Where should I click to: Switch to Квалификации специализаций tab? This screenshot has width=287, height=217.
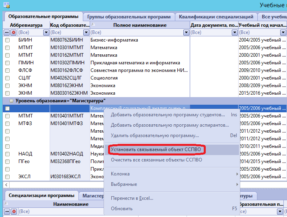point(216,17)
